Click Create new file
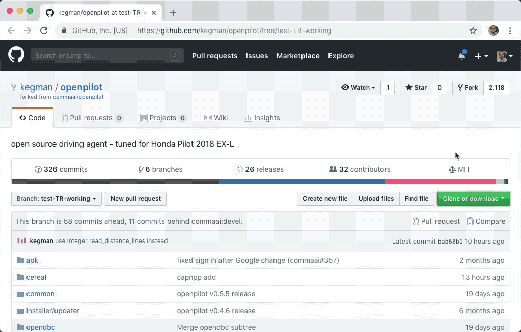This screenshot has height=332, width=521. (325, 199)
